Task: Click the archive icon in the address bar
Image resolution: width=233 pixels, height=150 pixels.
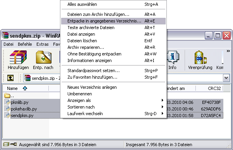Action: tap(27, 78)
